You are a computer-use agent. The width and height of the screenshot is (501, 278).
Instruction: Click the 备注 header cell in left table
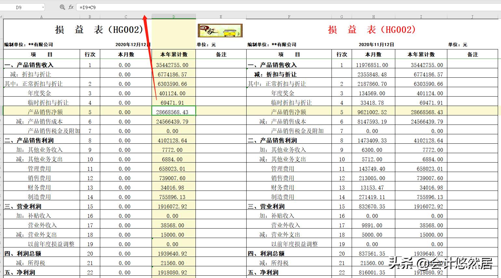221,54
